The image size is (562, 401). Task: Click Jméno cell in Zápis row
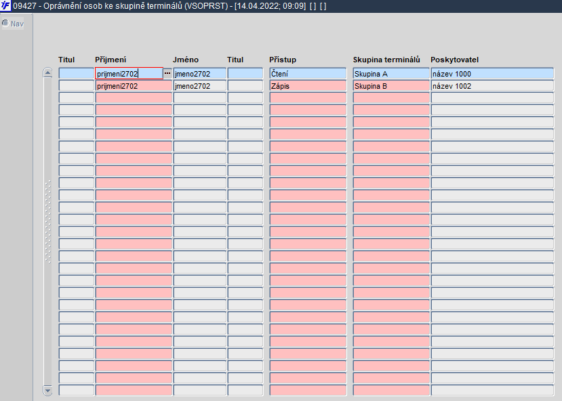(x=199, y=85)
